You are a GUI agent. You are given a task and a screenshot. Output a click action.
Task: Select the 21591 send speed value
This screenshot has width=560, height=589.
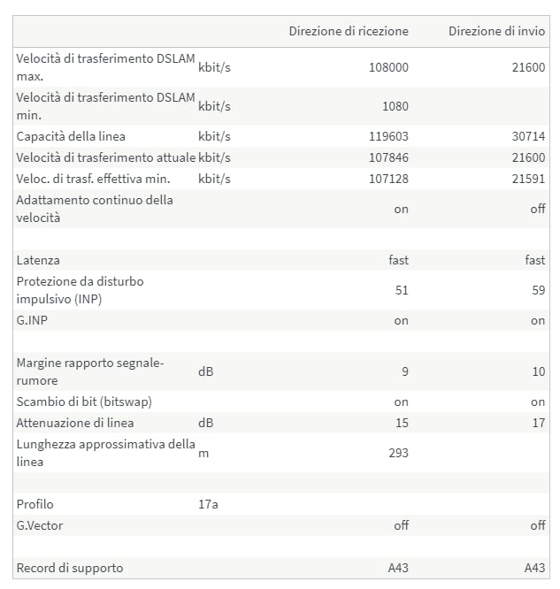click(x=529, y=179)
